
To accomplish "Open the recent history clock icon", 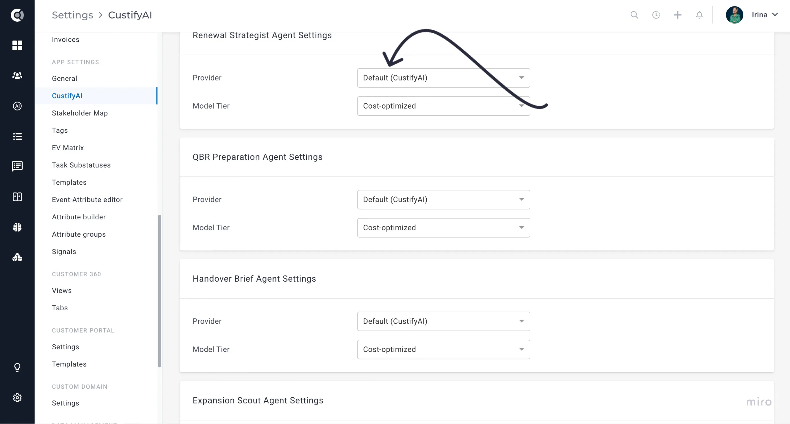I will [x=656, y=15].
